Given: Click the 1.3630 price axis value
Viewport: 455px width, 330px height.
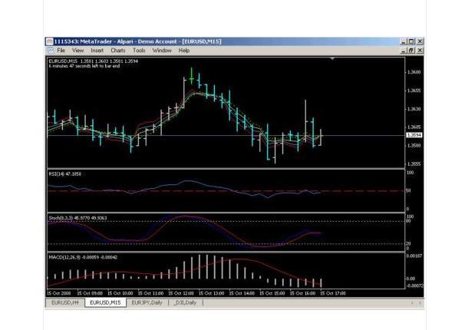Looking at the screenshot, I should [x=414, y=109].
